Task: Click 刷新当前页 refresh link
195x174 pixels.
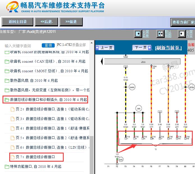Action: [x=168, y=48]
